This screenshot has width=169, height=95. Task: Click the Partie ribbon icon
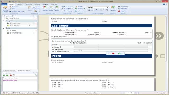(x=51, y=8)
